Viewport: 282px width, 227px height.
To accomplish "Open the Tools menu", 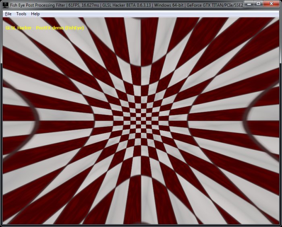I will pos(21,14).
